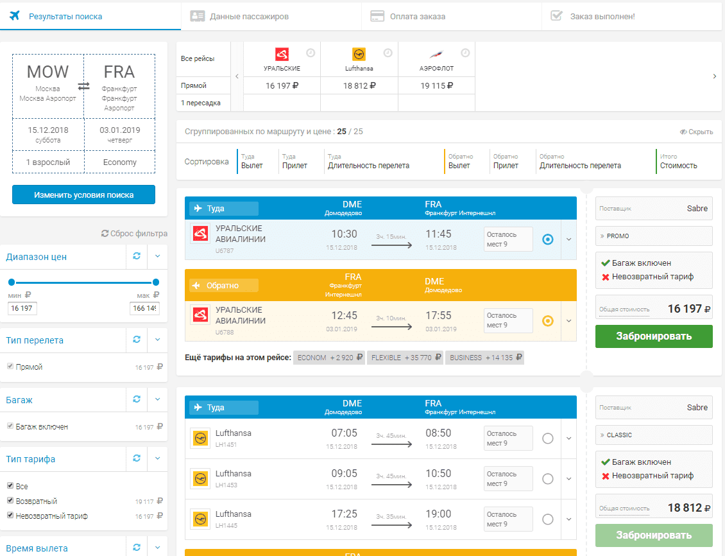
Task: Click Изменить условия поиска button
Action: click(x=83, y=195)
